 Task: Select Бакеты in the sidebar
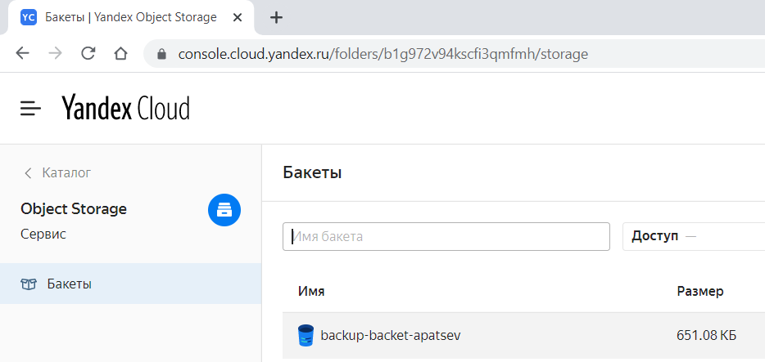click(131, 284)
